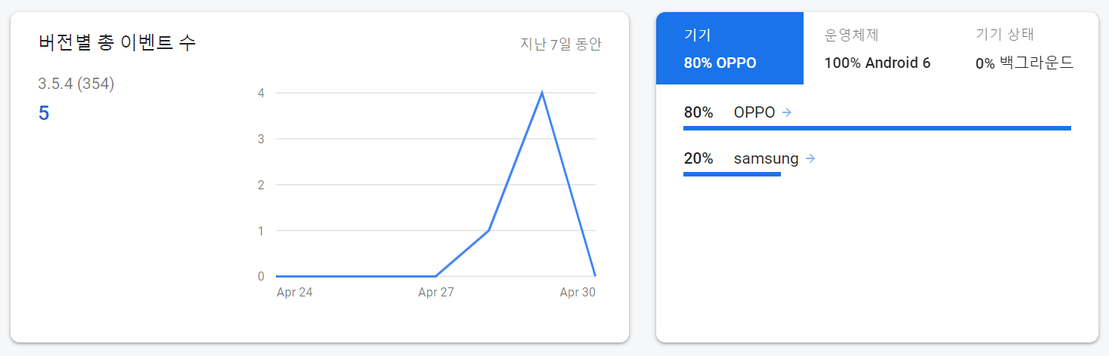Select the 기기 tab showing 80% OPPO
This screenshot has height=356, width=1109.
click(x=730, y=48)
